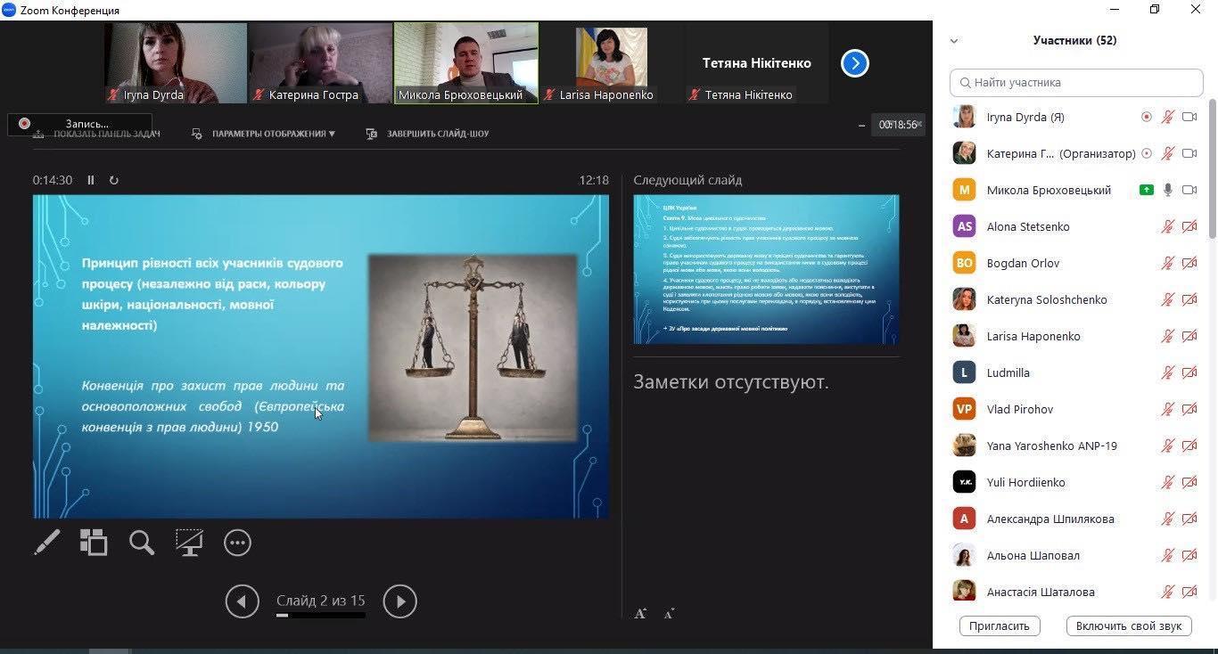Image resolution: width=1218 pixels, height=654 pixels.
Task: Click the magnifier zoom into slide icon
Action: tap(142, 542)
